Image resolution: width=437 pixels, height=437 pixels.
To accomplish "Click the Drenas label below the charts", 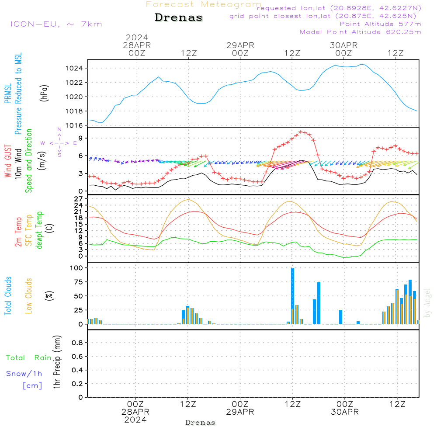I will coord(201,423).
